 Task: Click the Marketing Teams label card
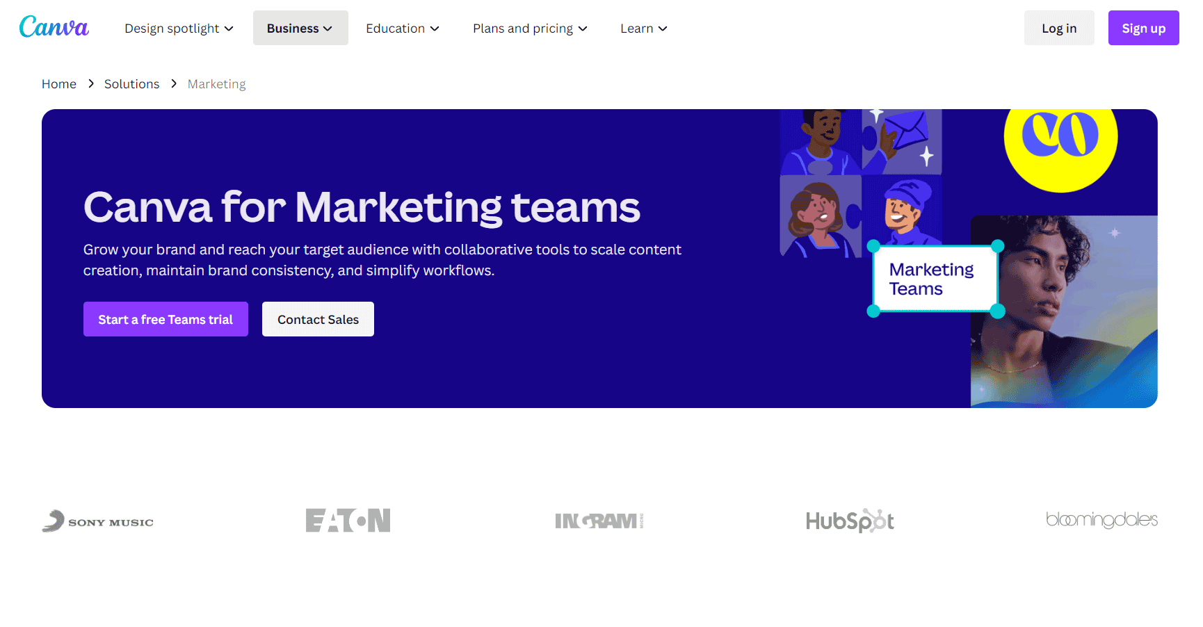click(x=935, y=279)
